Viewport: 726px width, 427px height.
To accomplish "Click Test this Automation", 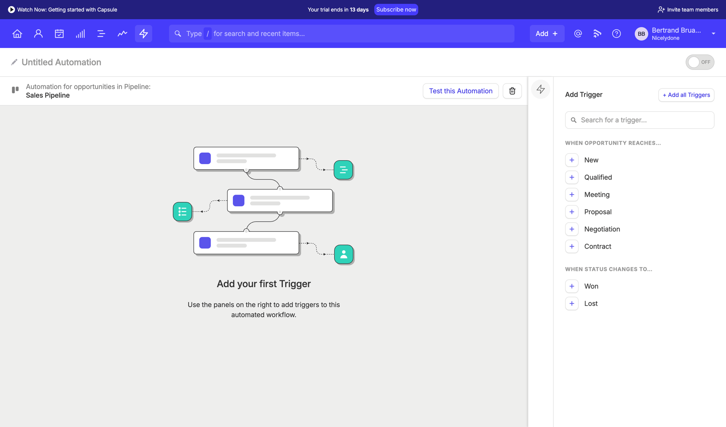I will [461, 91].
